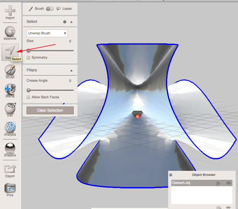Open the Analysis tool
238x209 pixels.
10,129
